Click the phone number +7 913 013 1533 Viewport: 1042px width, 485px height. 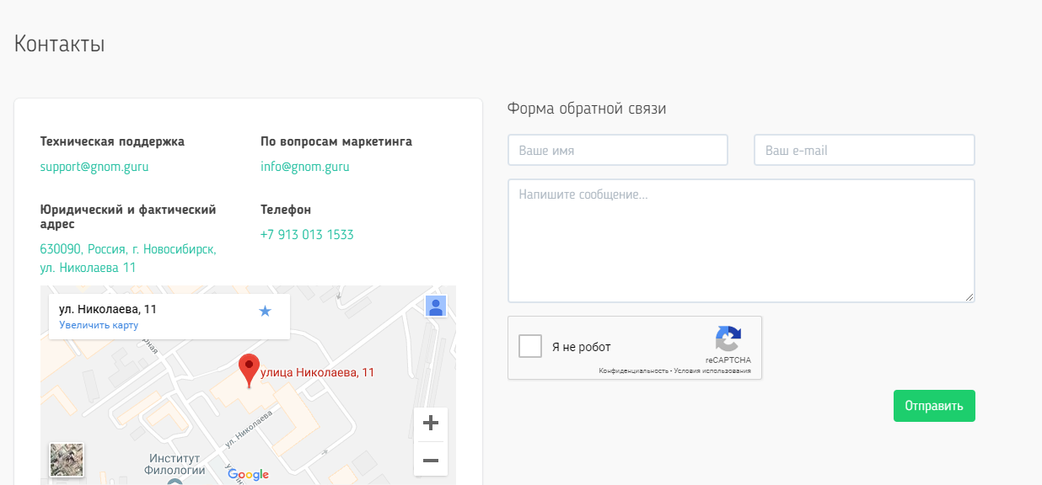pos(307,235)
